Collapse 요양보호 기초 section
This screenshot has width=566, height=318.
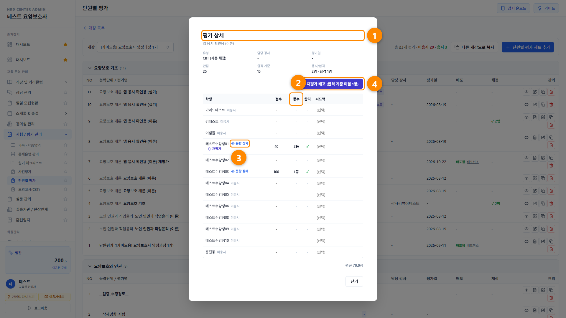pos(90,68)
